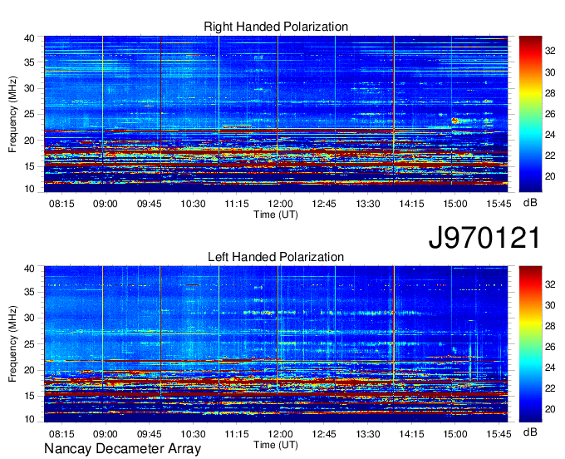Click the 10 MHz tick of right-handed plot
The height and width of the screenshot is (459, 565).
[x=30, y=189]
